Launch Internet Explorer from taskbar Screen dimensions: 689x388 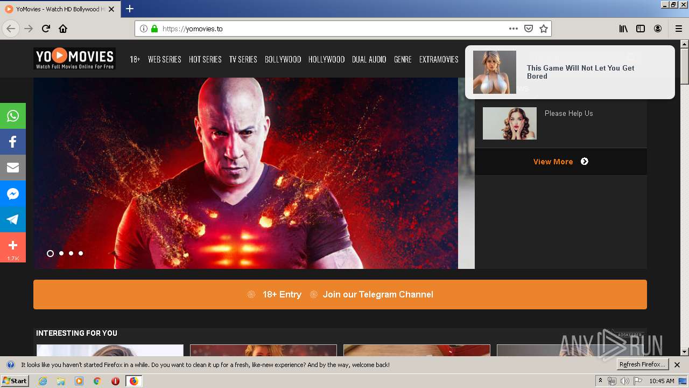pyautogui.click(x=43, y=381)
